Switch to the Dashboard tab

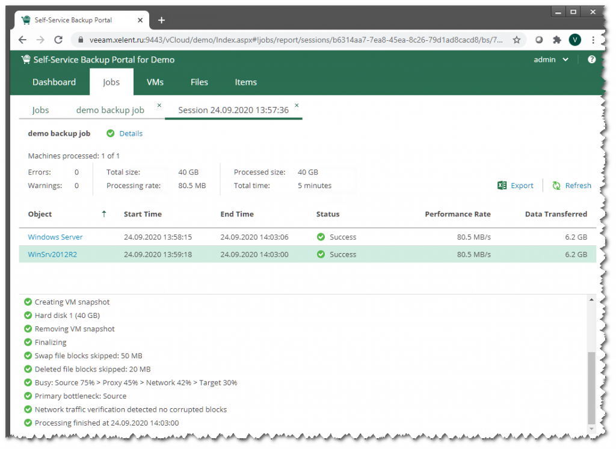coord(54,82)
